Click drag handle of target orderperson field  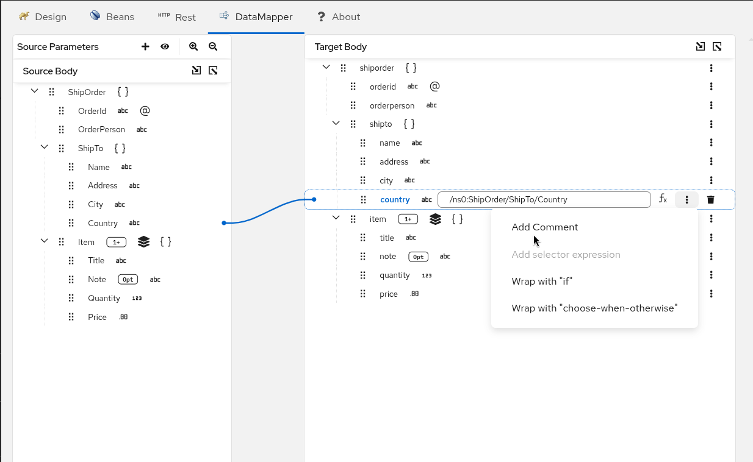point(353,105)
